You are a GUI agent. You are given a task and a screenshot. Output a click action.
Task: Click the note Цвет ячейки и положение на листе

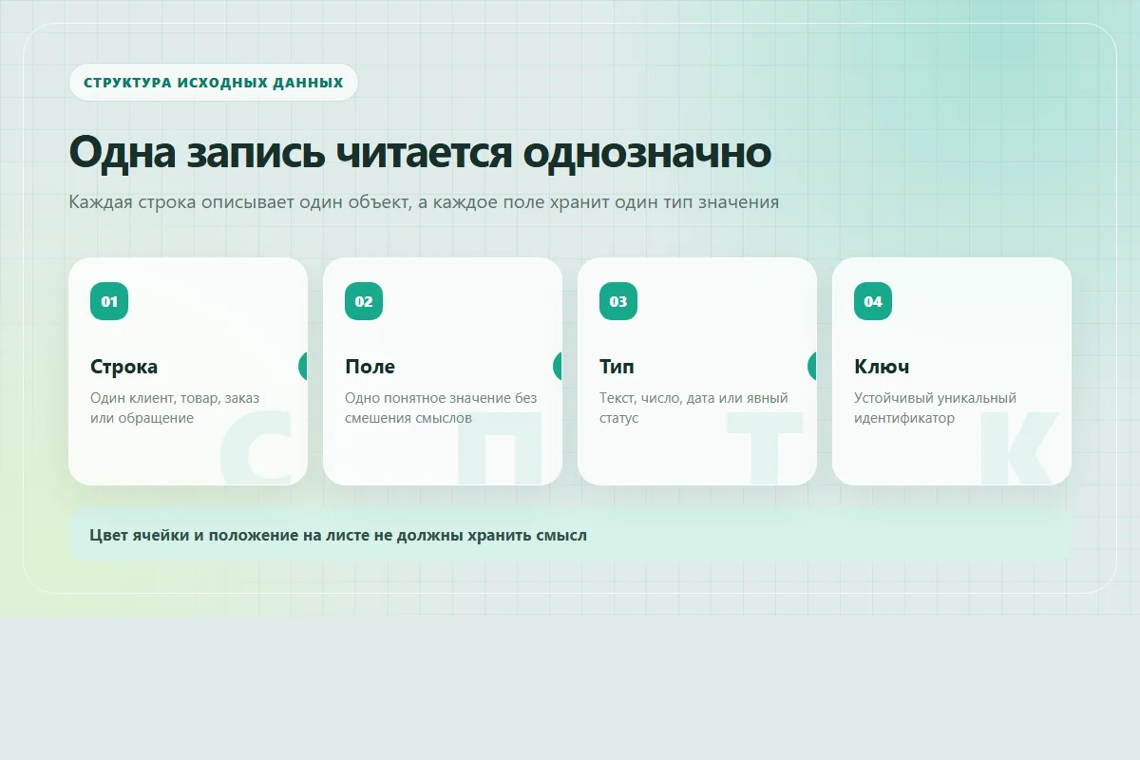[x=570, y=535]
